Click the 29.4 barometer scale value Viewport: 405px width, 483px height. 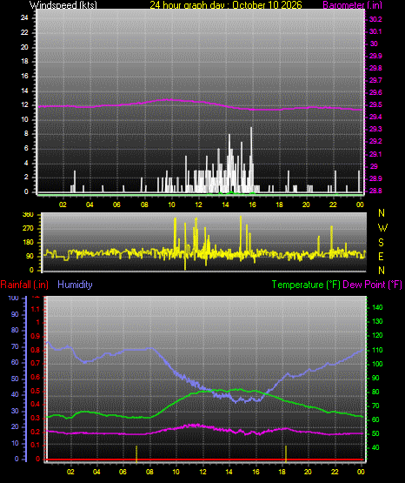[x=375, y=117]
